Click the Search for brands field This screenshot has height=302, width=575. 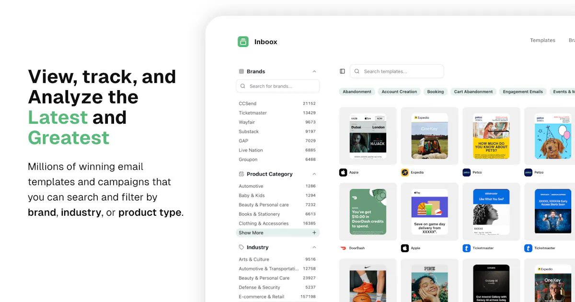pos(278,86)
